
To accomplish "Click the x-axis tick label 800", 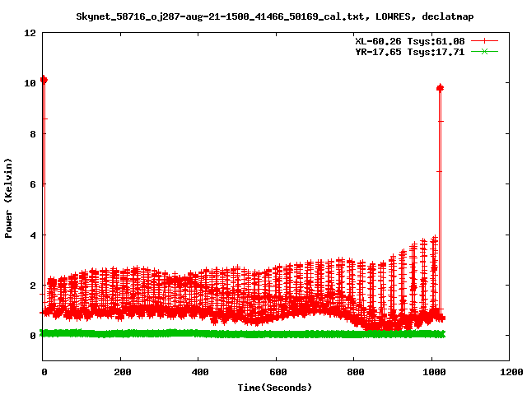I will [356, 372].
